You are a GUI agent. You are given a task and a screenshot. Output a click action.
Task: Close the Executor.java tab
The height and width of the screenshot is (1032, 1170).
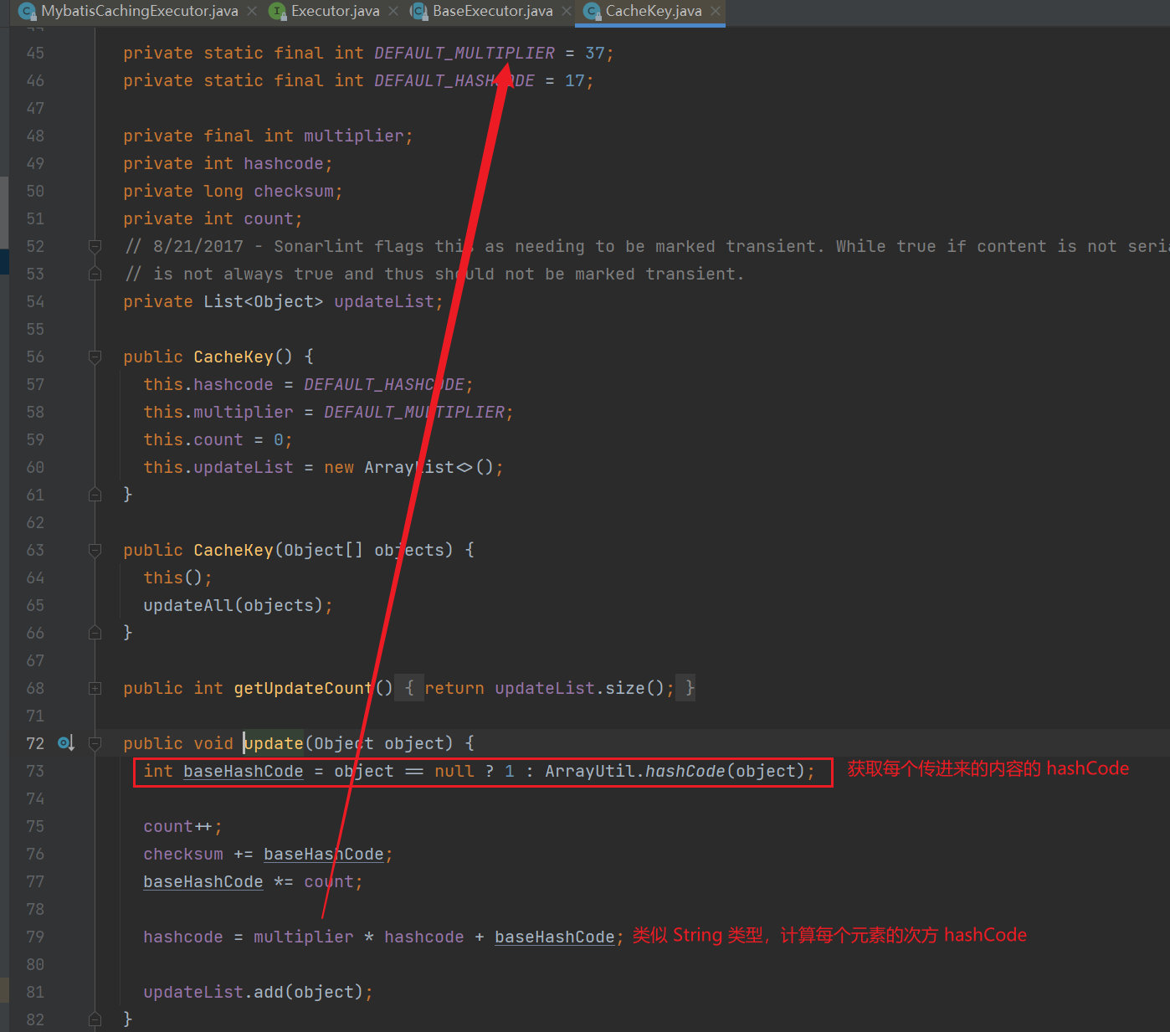click(x=393, y=12)
